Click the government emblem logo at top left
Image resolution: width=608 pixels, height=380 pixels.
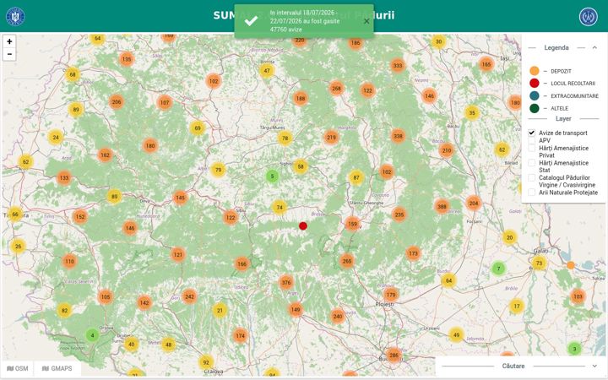[15, 17]
